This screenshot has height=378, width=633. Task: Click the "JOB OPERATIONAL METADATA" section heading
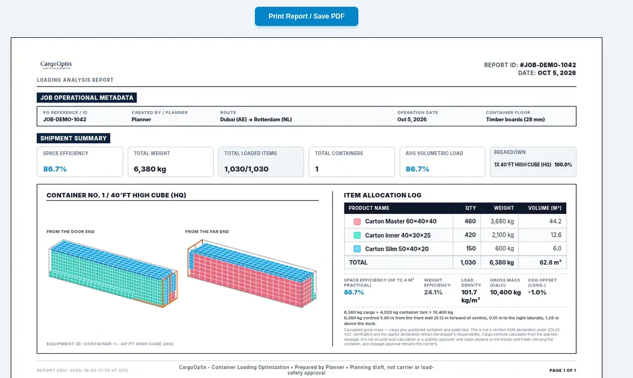(x=87, y=98)
